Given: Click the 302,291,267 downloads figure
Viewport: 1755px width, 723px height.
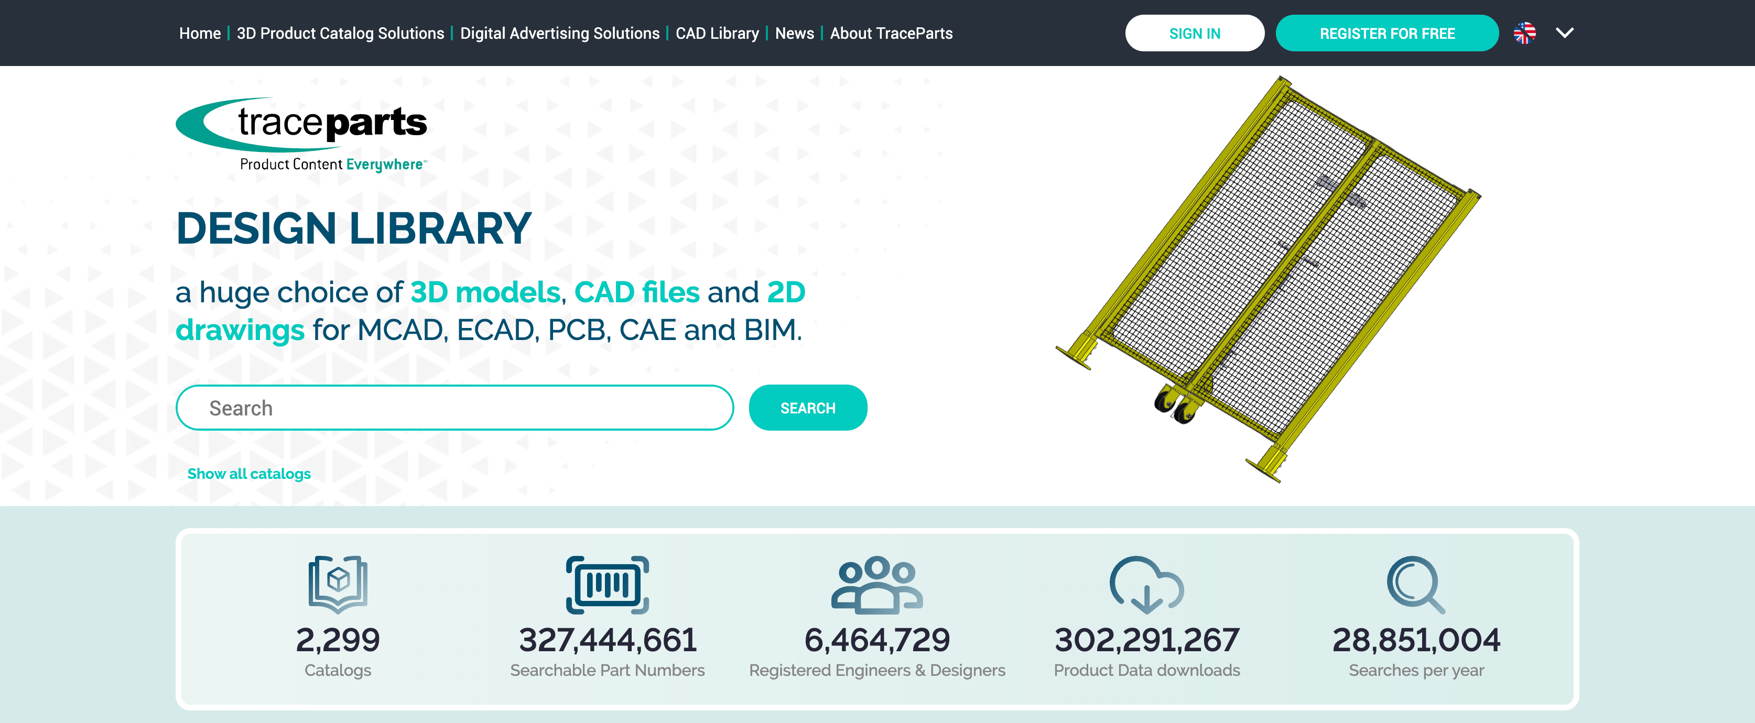Looking at the screenshot, I should pos(1146,640).
